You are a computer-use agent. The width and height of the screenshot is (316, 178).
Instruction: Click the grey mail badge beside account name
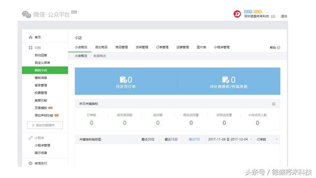(273, 16)
